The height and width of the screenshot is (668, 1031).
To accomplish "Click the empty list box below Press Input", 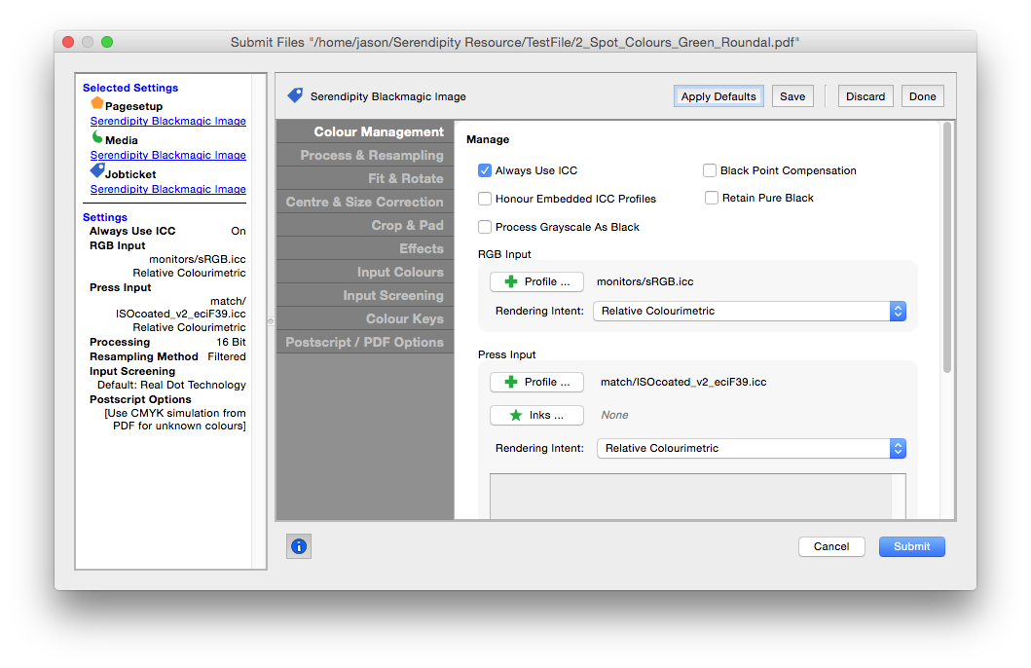I will [x=697, y=497].
